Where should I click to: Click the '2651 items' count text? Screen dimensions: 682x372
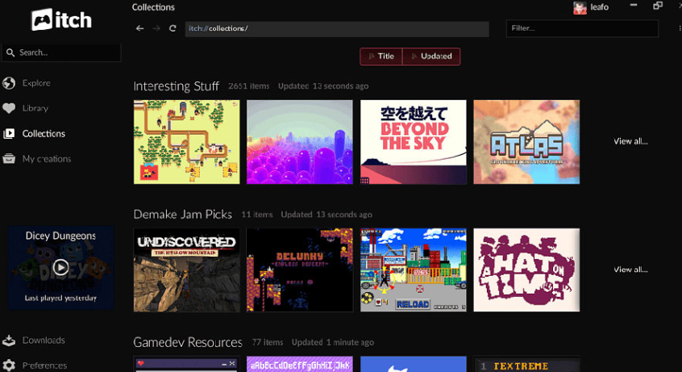click(x=249, y=86)
